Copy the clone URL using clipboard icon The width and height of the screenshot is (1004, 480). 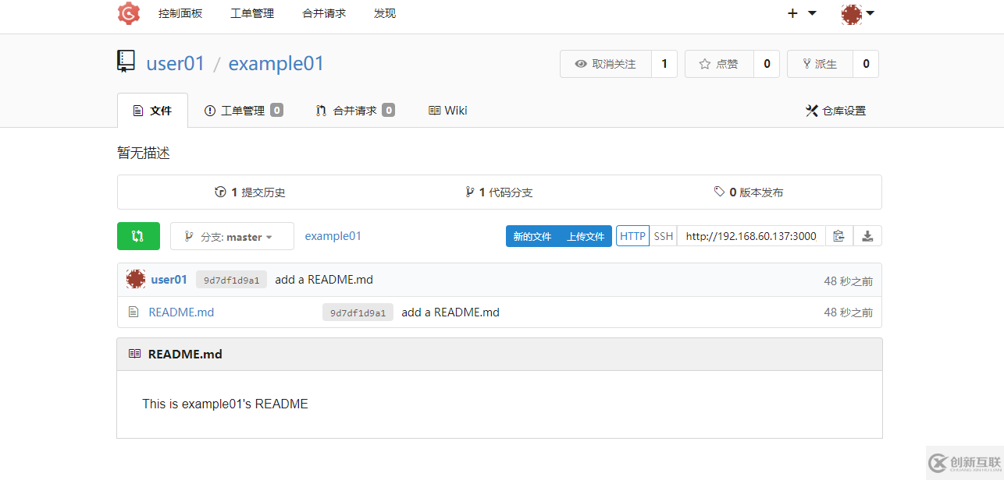tap(838, 235)
